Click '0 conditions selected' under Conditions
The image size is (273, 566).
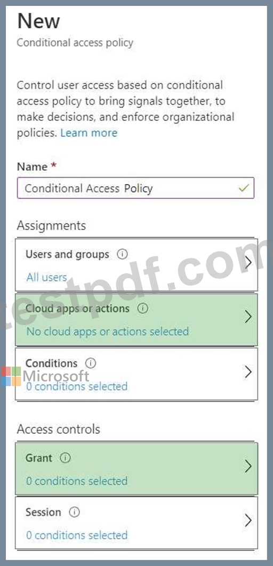pyautogui.click(x=77, y=386)
